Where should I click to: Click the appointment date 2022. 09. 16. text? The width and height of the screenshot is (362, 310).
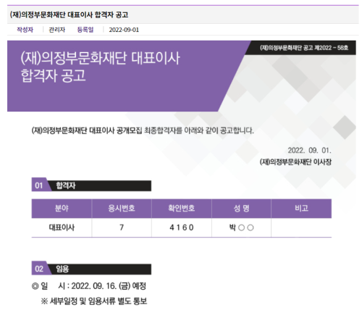tap(94, 286)
